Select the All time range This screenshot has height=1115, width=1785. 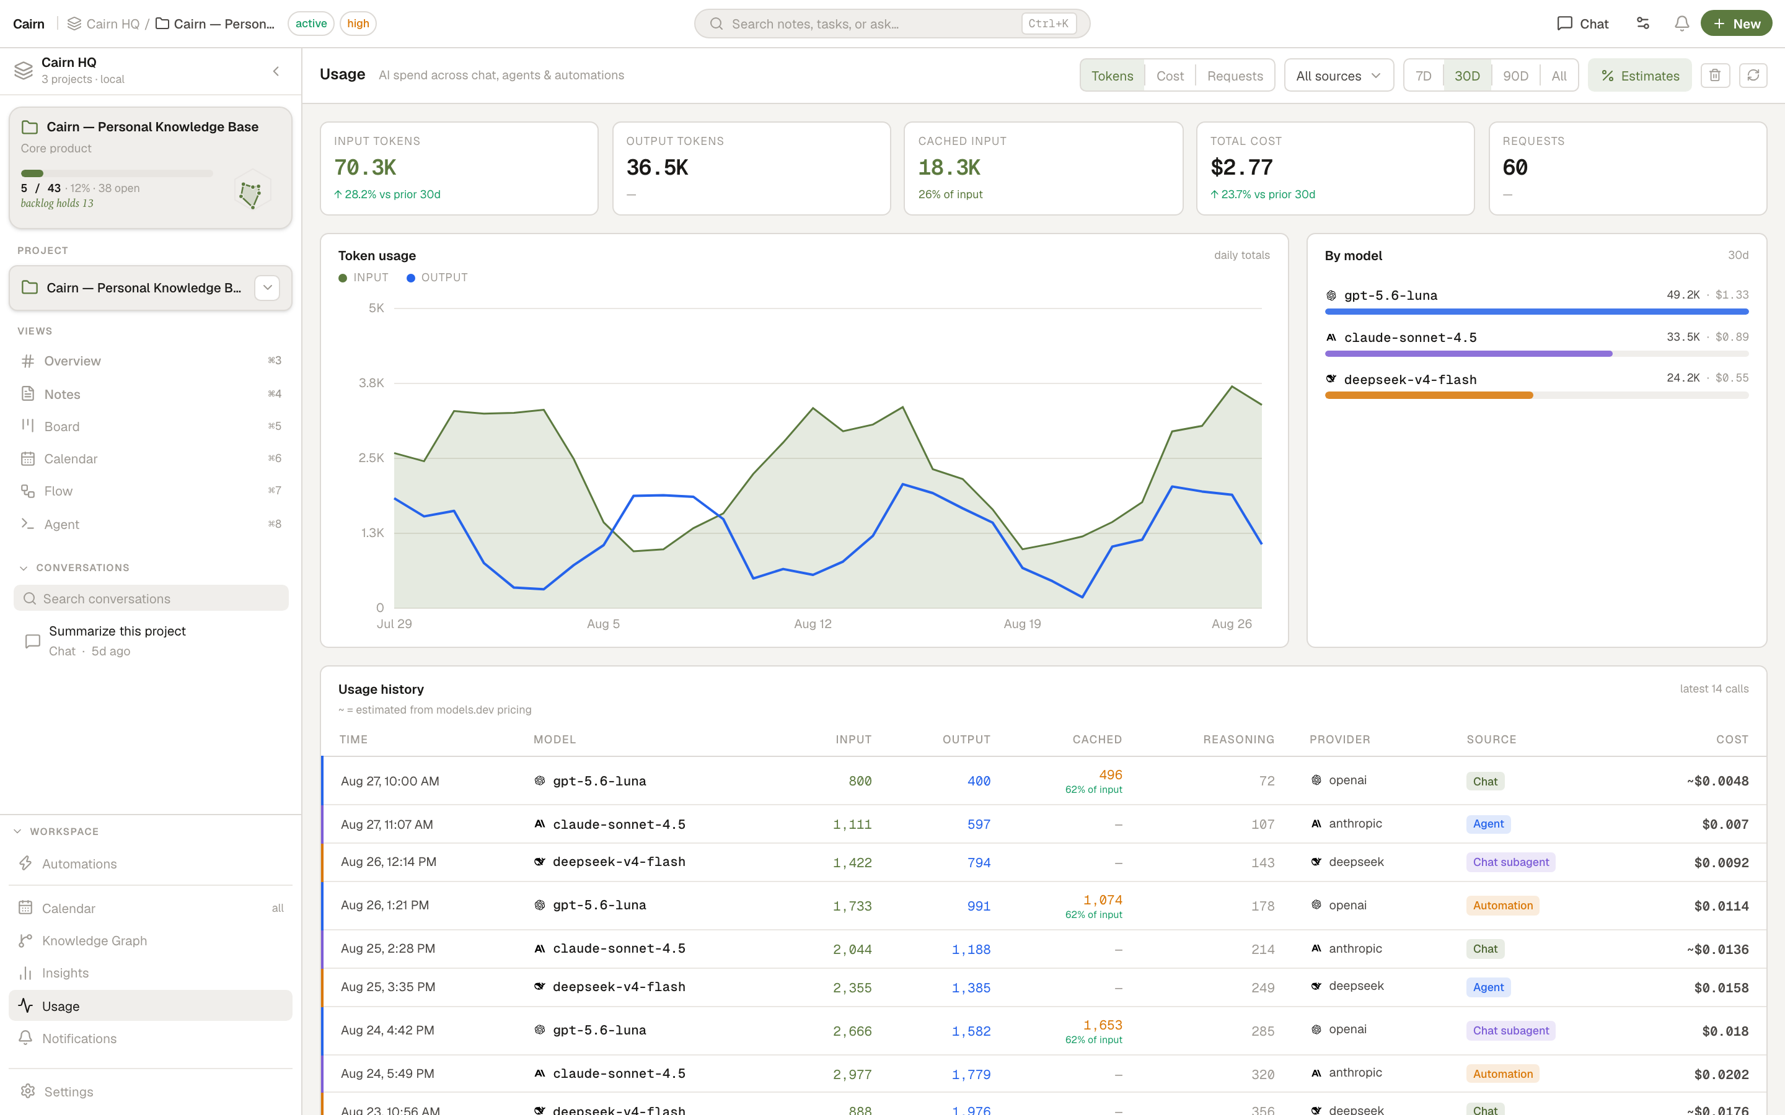1559,75
